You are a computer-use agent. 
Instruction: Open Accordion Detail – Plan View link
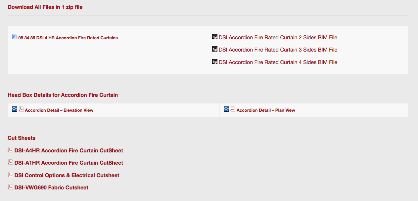tap(266, 110)
